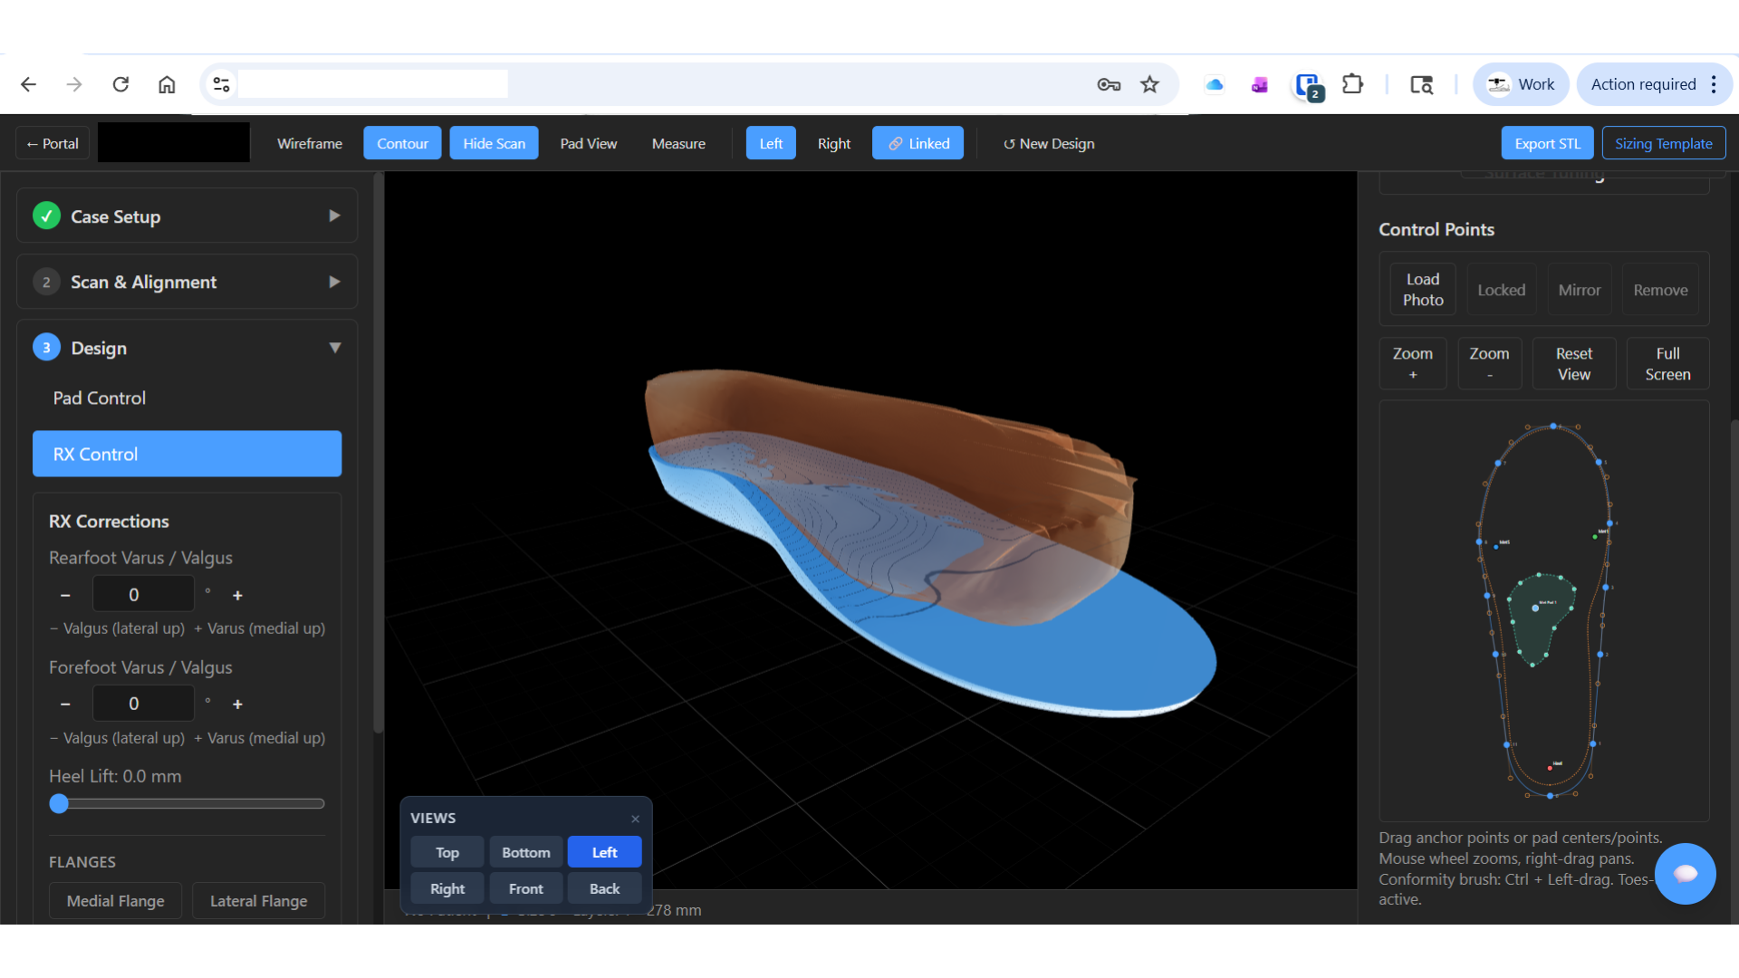This screenshot has height=978, width=1739.
Task: Close the Views panel
Action: (x=635, y=819)
